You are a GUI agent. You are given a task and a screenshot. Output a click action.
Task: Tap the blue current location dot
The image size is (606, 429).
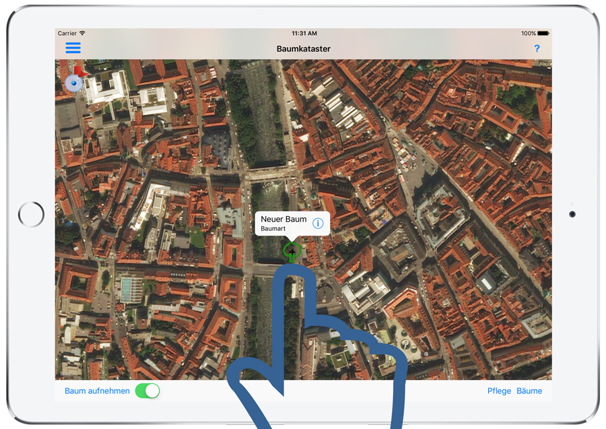73,83
